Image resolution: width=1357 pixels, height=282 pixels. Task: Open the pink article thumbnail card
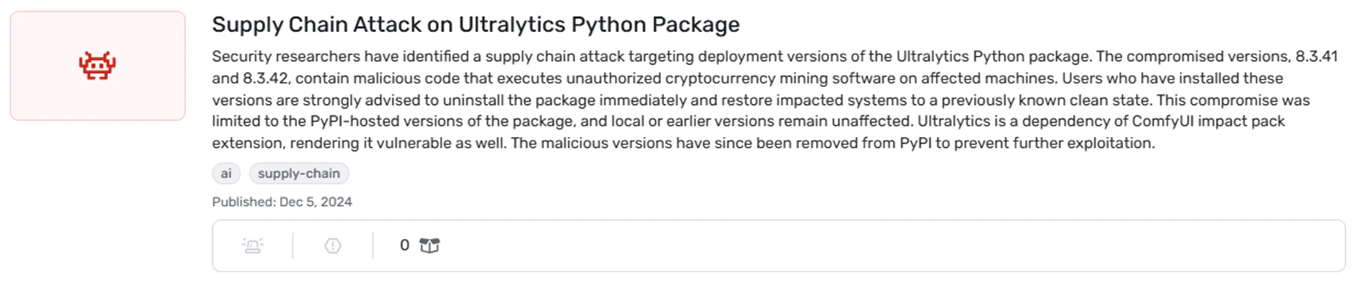pos(98,65)
